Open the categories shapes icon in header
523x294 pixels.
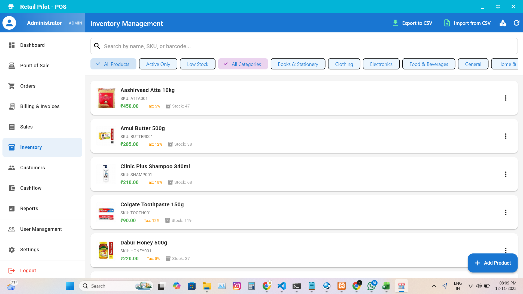coord(503,23)
